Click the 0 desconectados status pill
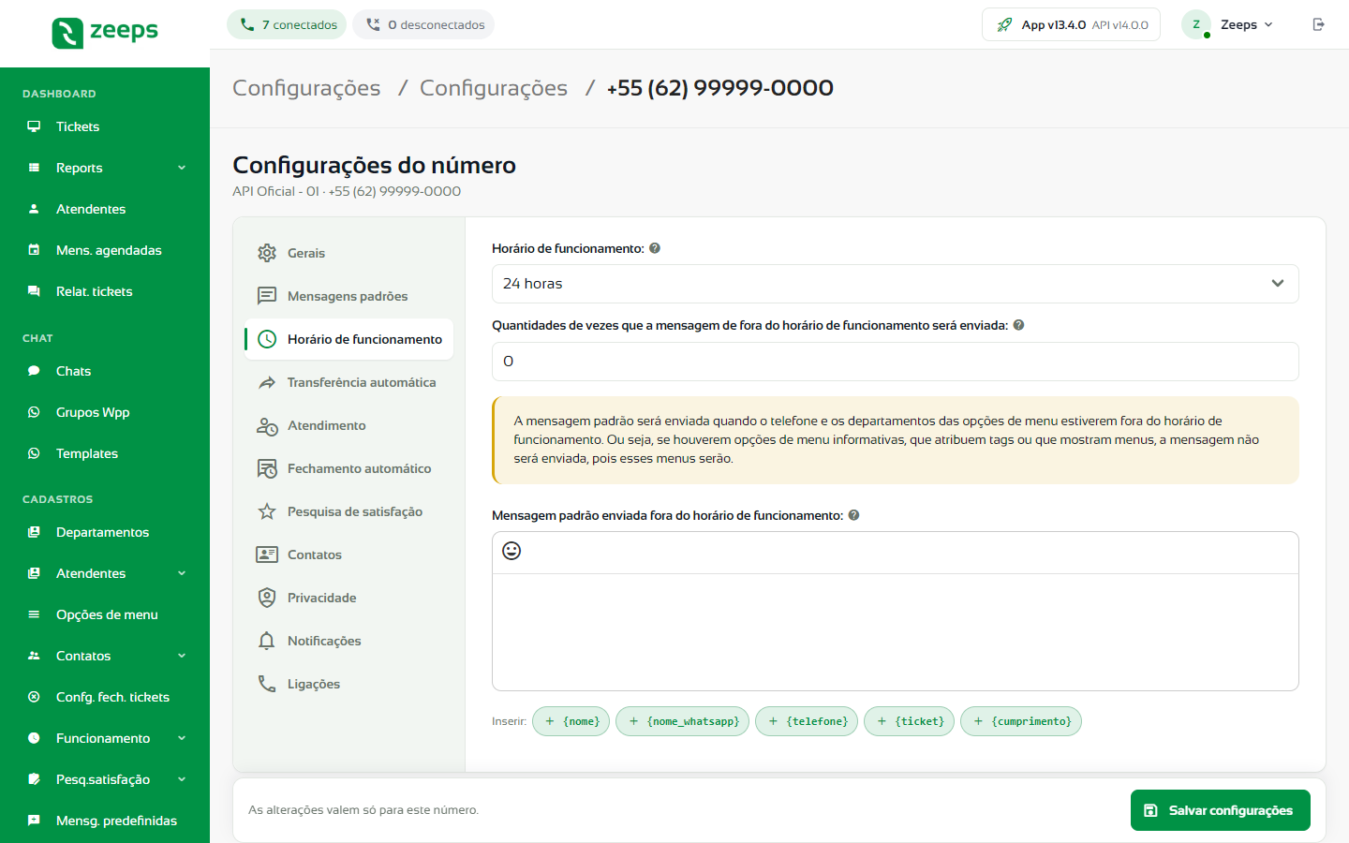This screenshot has height=843, width=1349. (x=423, y=24)
